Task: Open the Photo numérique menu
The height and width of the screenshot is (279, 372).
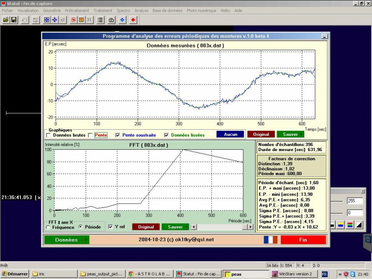Action: click(x=201, y=11)
